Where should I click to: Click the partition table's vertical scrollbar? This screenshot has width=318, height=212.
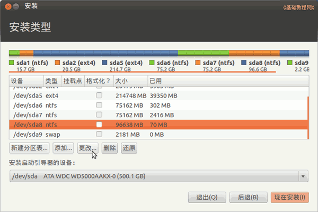[x=308, y=118]
